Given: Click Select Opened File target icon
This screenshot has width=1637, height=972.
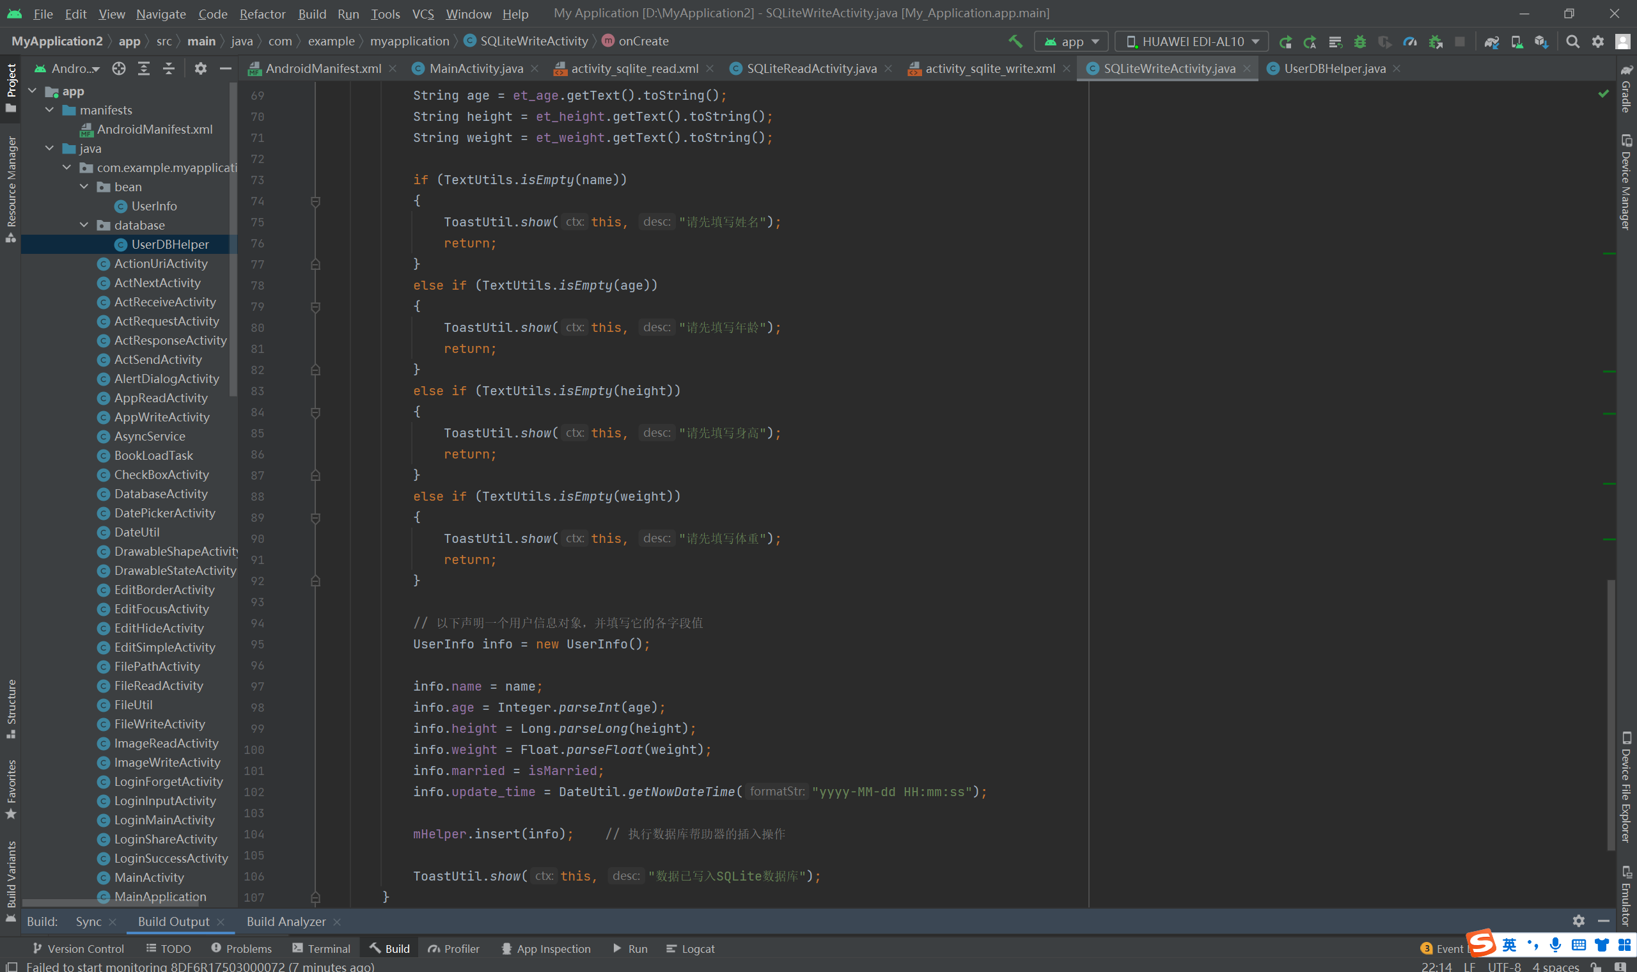Looking at the screenshot, I should coord(118,68).
